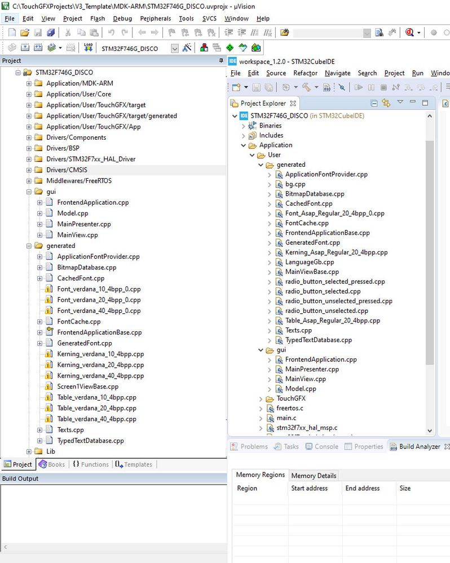Click the Save icon in µVision toolbar
The image size is (450, 563).
pyautogui.click(x=38, y=33)
